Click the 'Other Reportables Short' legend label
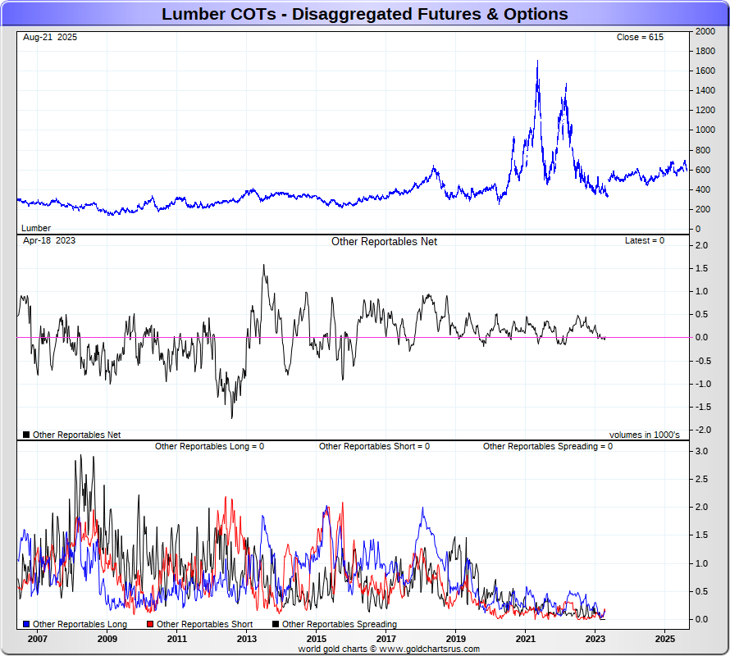The image size is (730, 656). point(204,624)
